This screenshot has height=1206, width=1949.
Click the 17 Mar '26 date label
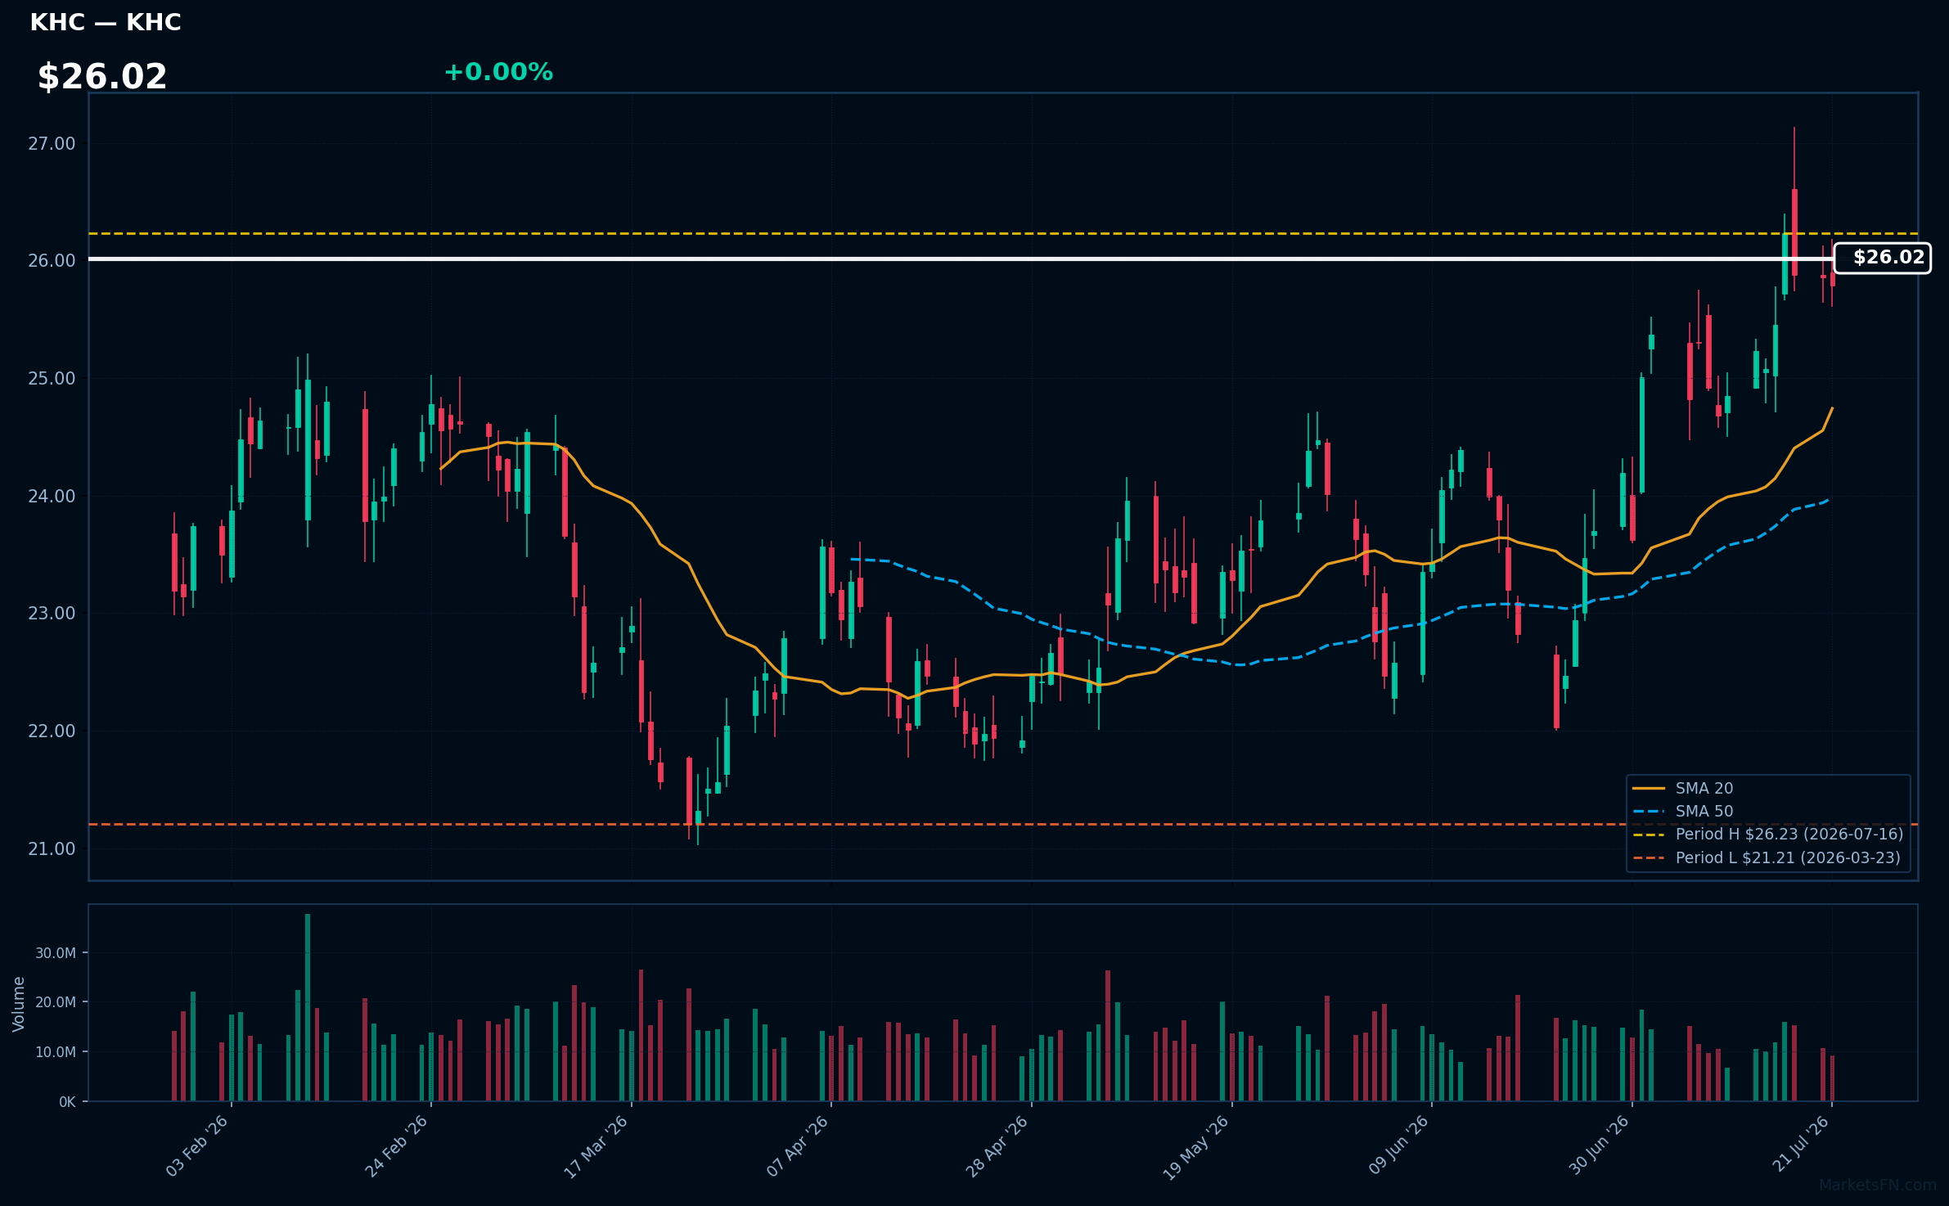[x=596, y=1146]
